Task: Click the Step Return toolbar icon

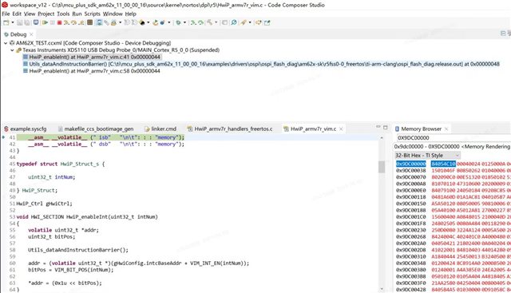Action: tap(81, 22)
